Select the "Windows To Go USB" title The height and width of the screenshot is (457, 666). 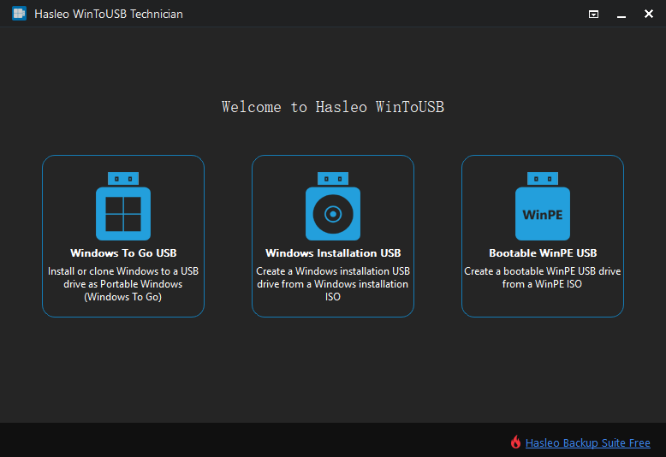pyautogui.click(x=123, y=253)
